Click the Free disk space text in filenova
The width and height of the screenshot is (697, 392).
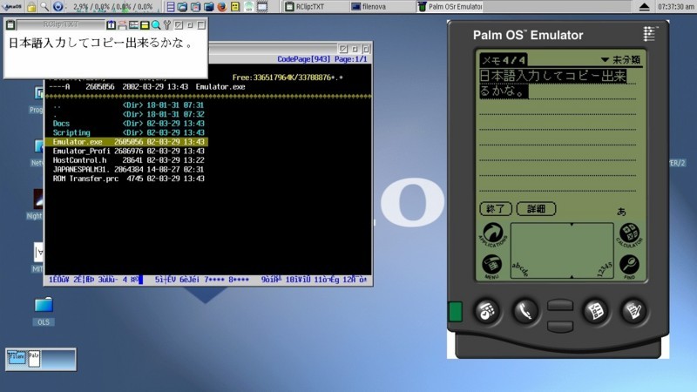click(x=288, y=78)
